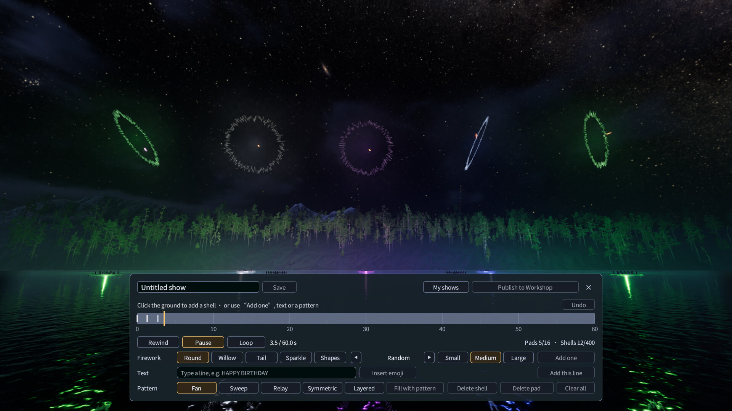Click next firework color arrow
The width and height of the screenshot is (732, 411).
(x=429, y=357)
